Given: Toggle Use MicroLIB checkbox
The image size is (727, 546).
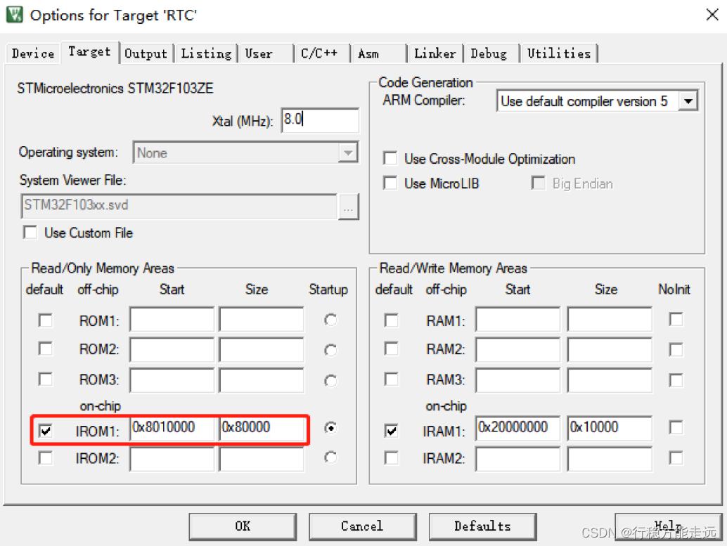Looking at the screenshot, I should click(390, 183).
